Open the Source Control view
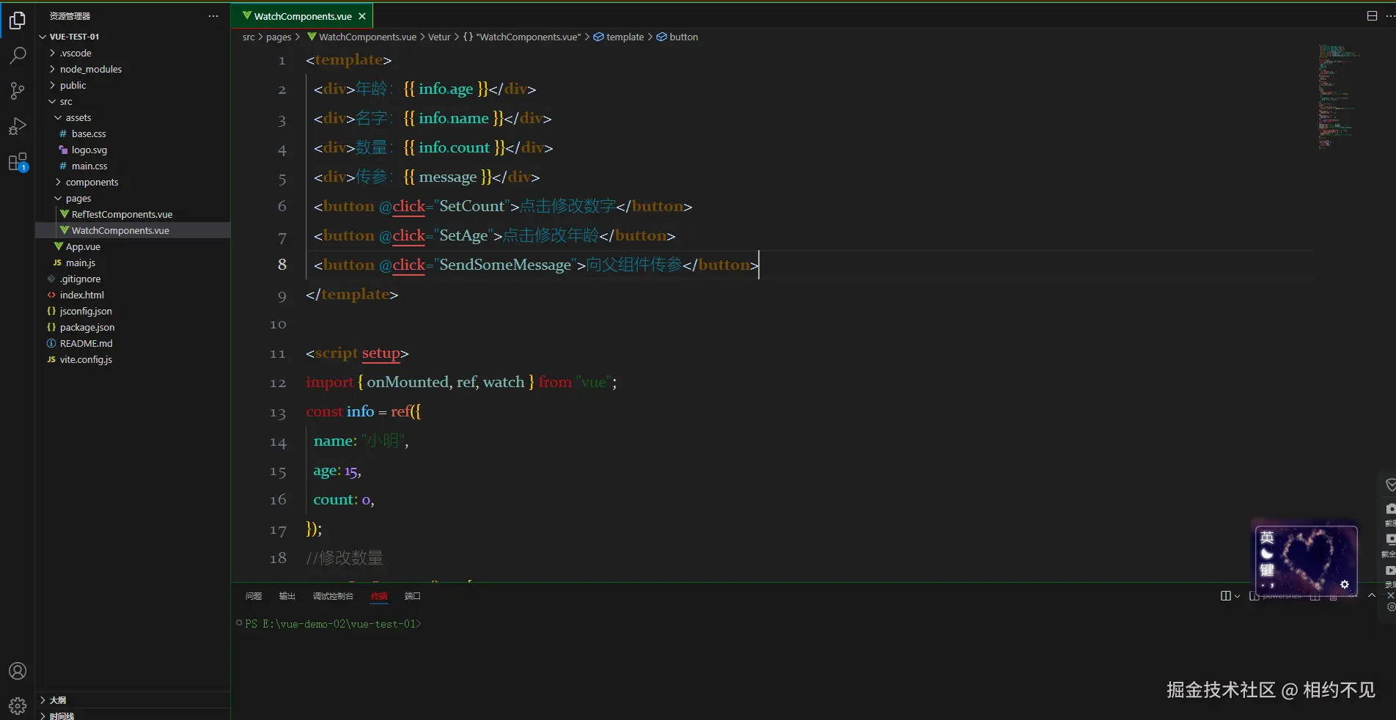Image resolution: width=1396 pixels, height=720 pixels. point(18,91)
